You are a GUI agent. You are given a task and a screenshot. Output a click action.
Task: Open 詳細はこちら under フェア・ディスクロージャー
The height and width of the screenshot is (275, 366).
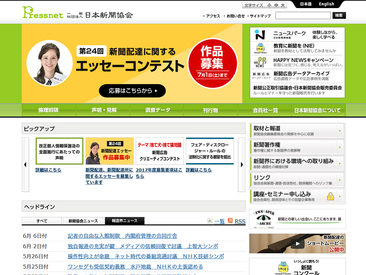[x=198, y=170]
